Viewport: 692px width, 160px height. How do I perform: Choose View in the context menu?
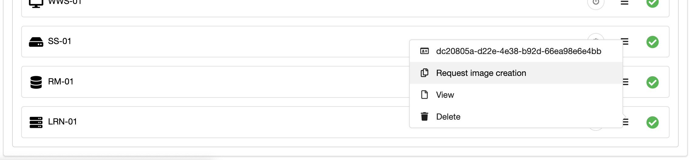pyautogui.click(x=445, y=95)
